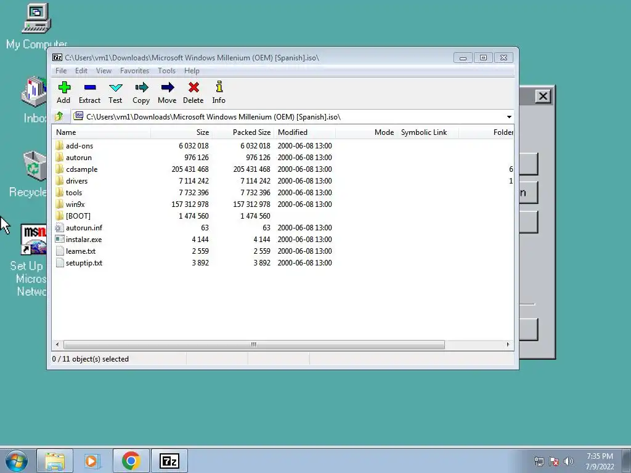631x473 pixels.
Task: Launch Windows Media Player taskbar icon
Action: pos(92,461)
